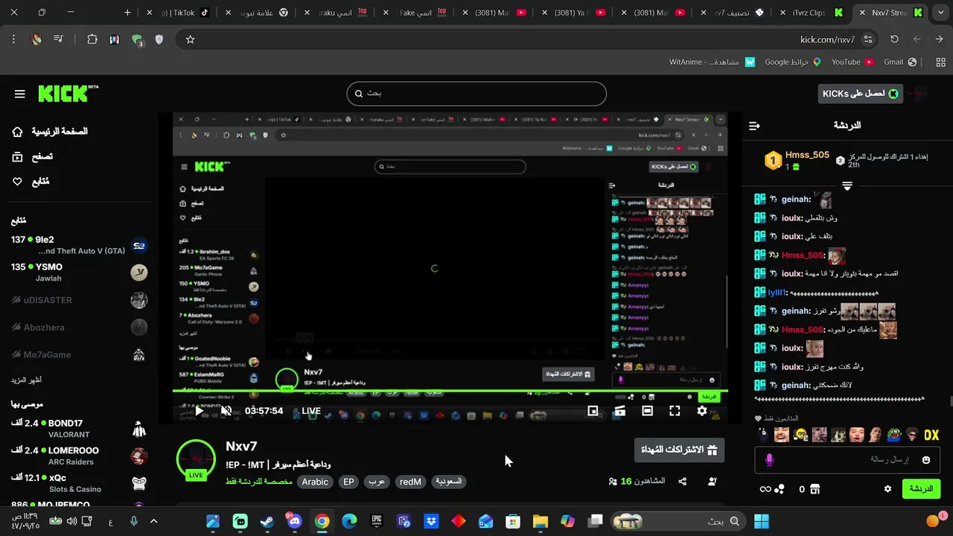
Task: Open offline Mo7aGame channel
Action: 79,355
